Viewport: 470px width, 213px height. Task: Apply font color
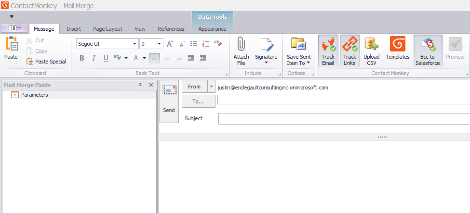pos(136,58)
